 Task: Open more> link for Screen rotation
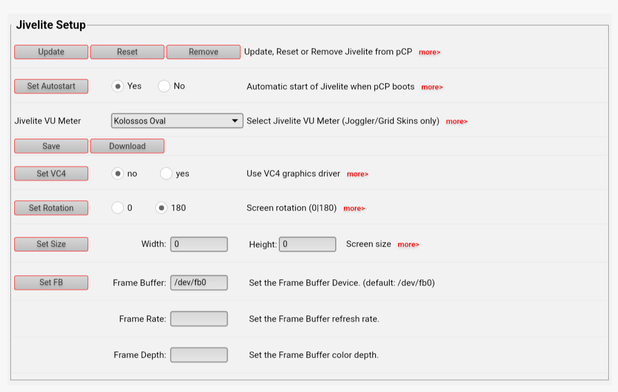coord(354,208)
